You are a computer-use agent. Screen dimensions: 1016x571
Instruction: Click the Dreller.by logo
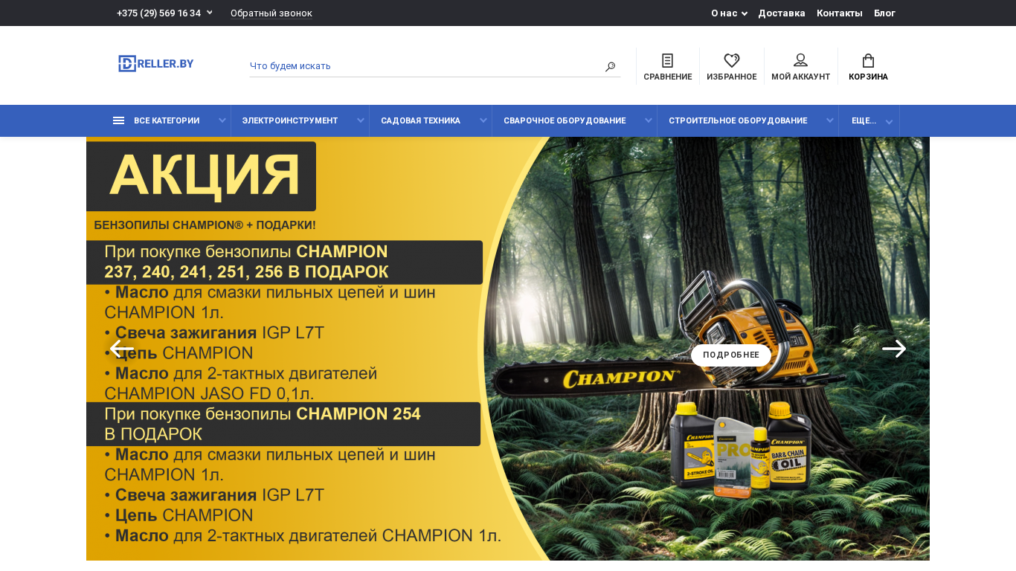(155, 64)
